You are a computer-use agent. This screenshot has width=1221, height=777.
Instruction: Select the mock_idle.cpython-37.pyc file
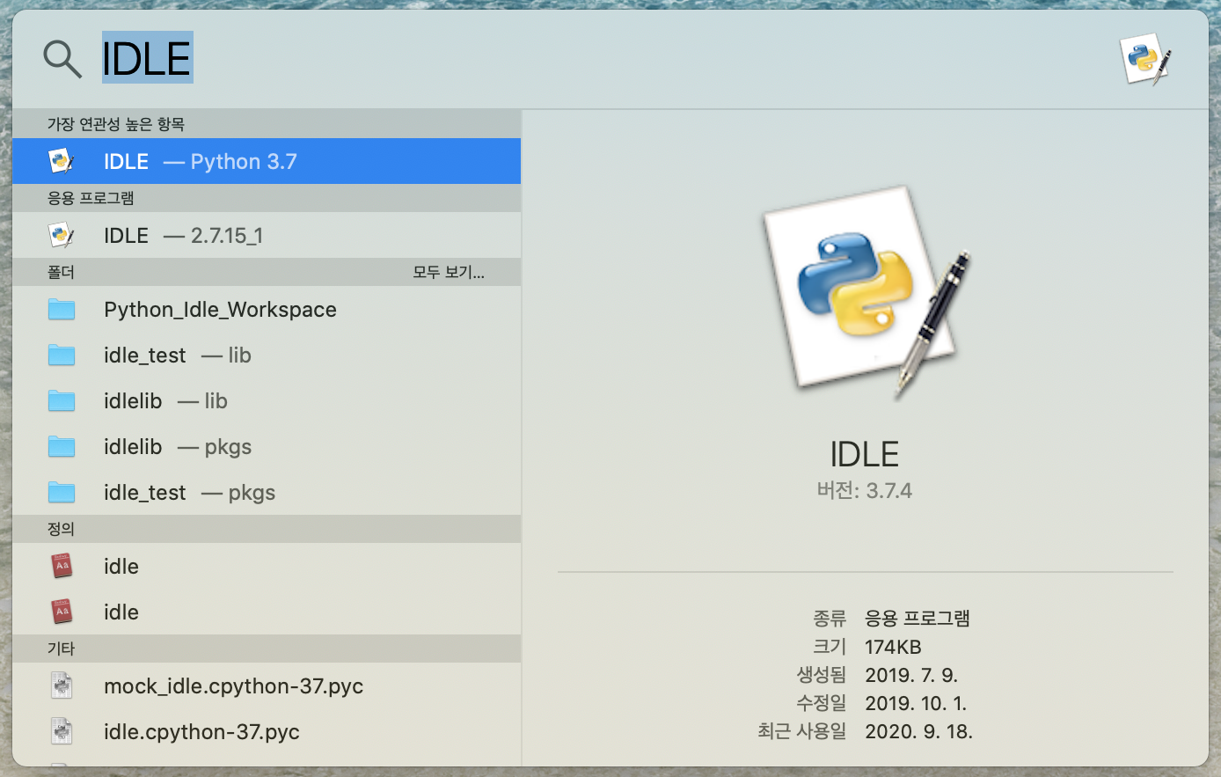click(x=267, y=685)
